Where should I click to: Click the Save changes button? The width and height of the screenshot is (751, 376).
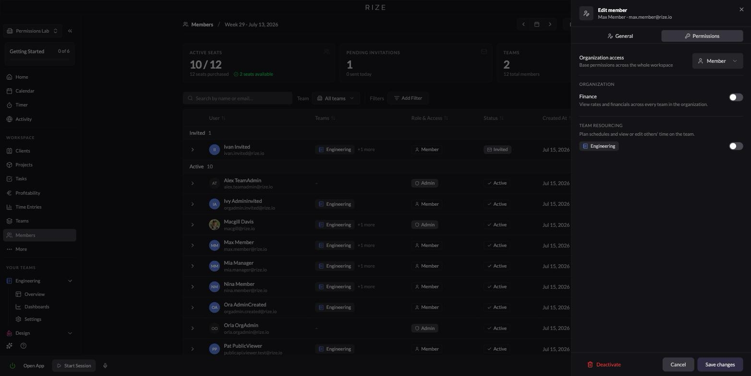(x=720, y=364)
